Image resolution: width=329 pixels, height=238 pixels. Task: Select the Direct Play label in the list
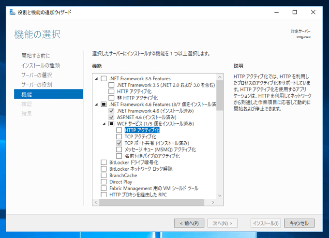[120, 182]
